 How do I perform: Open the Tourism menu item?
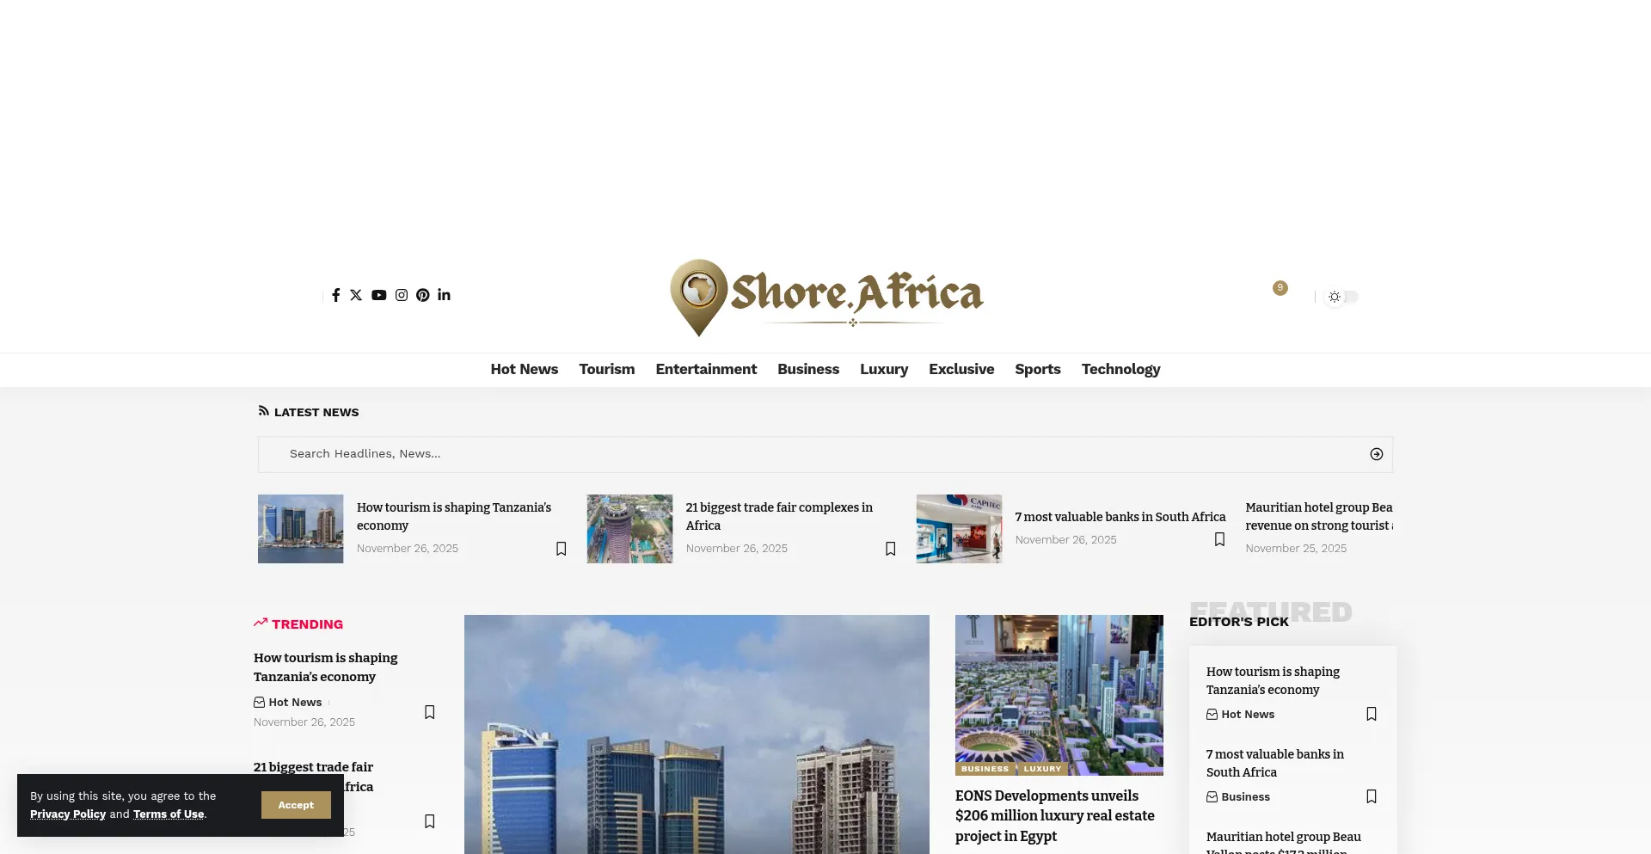pos(607,369)
